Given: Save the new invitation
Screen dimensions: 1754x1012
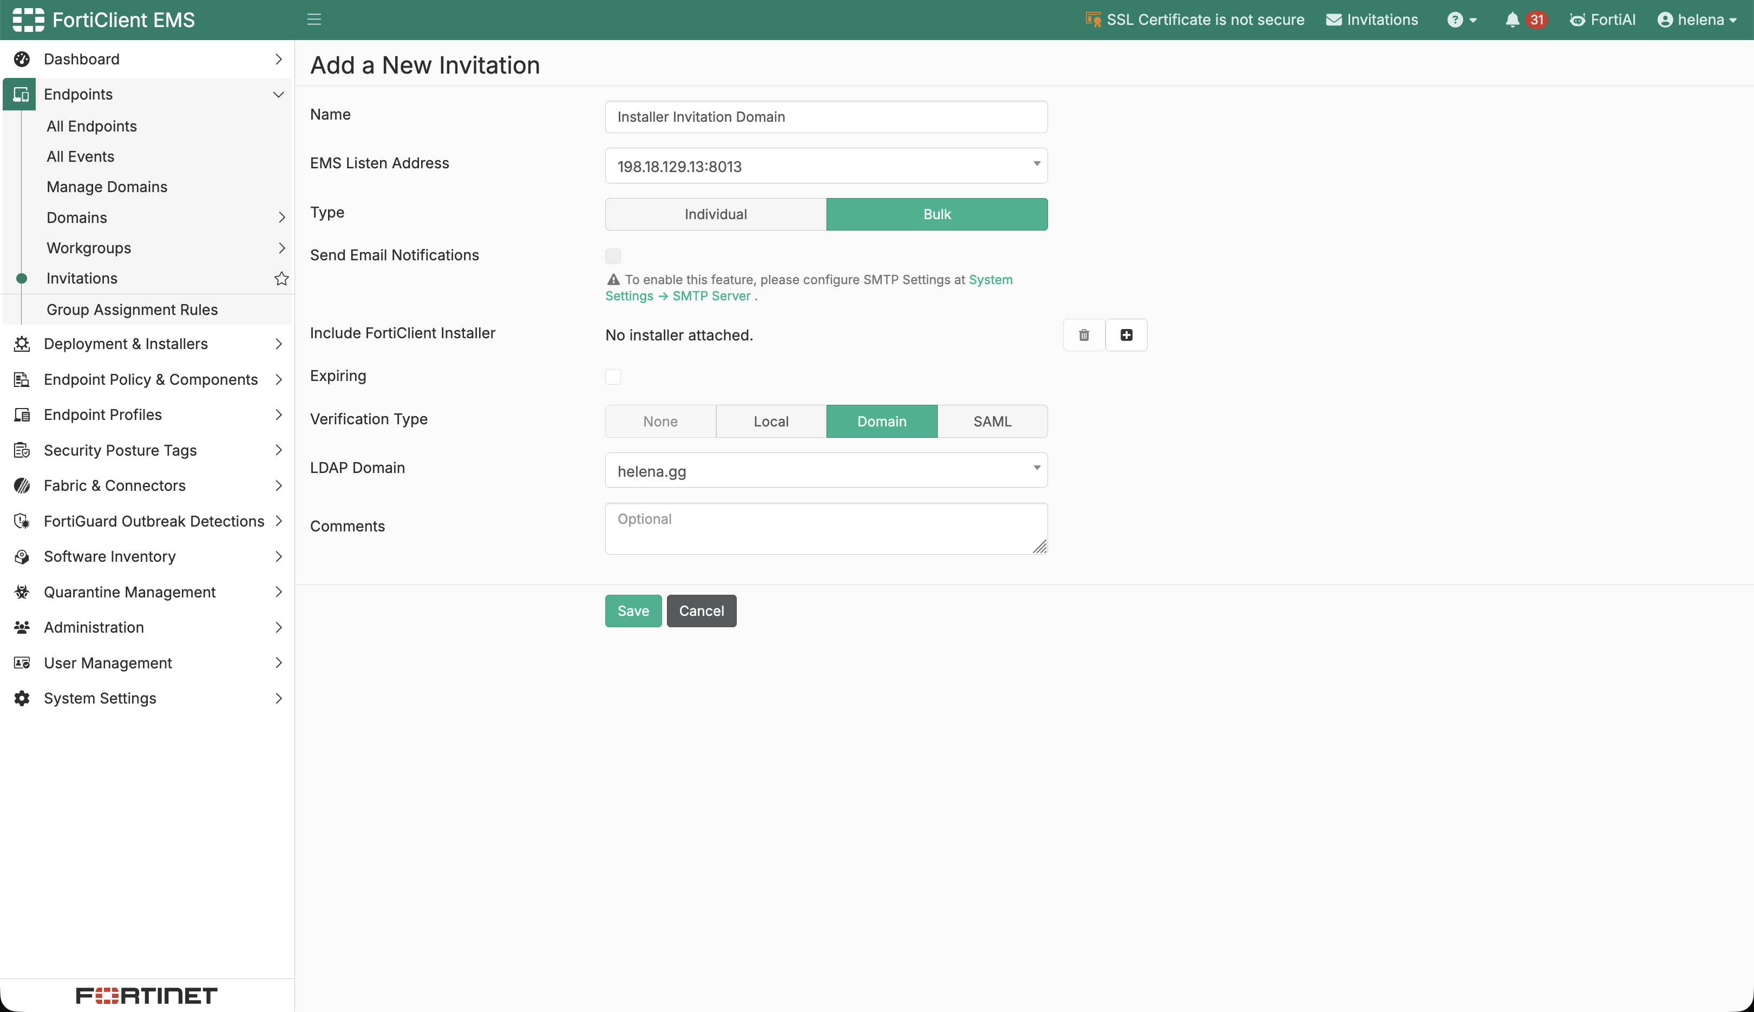Looking at the screenshot, I should pos(633,611).
